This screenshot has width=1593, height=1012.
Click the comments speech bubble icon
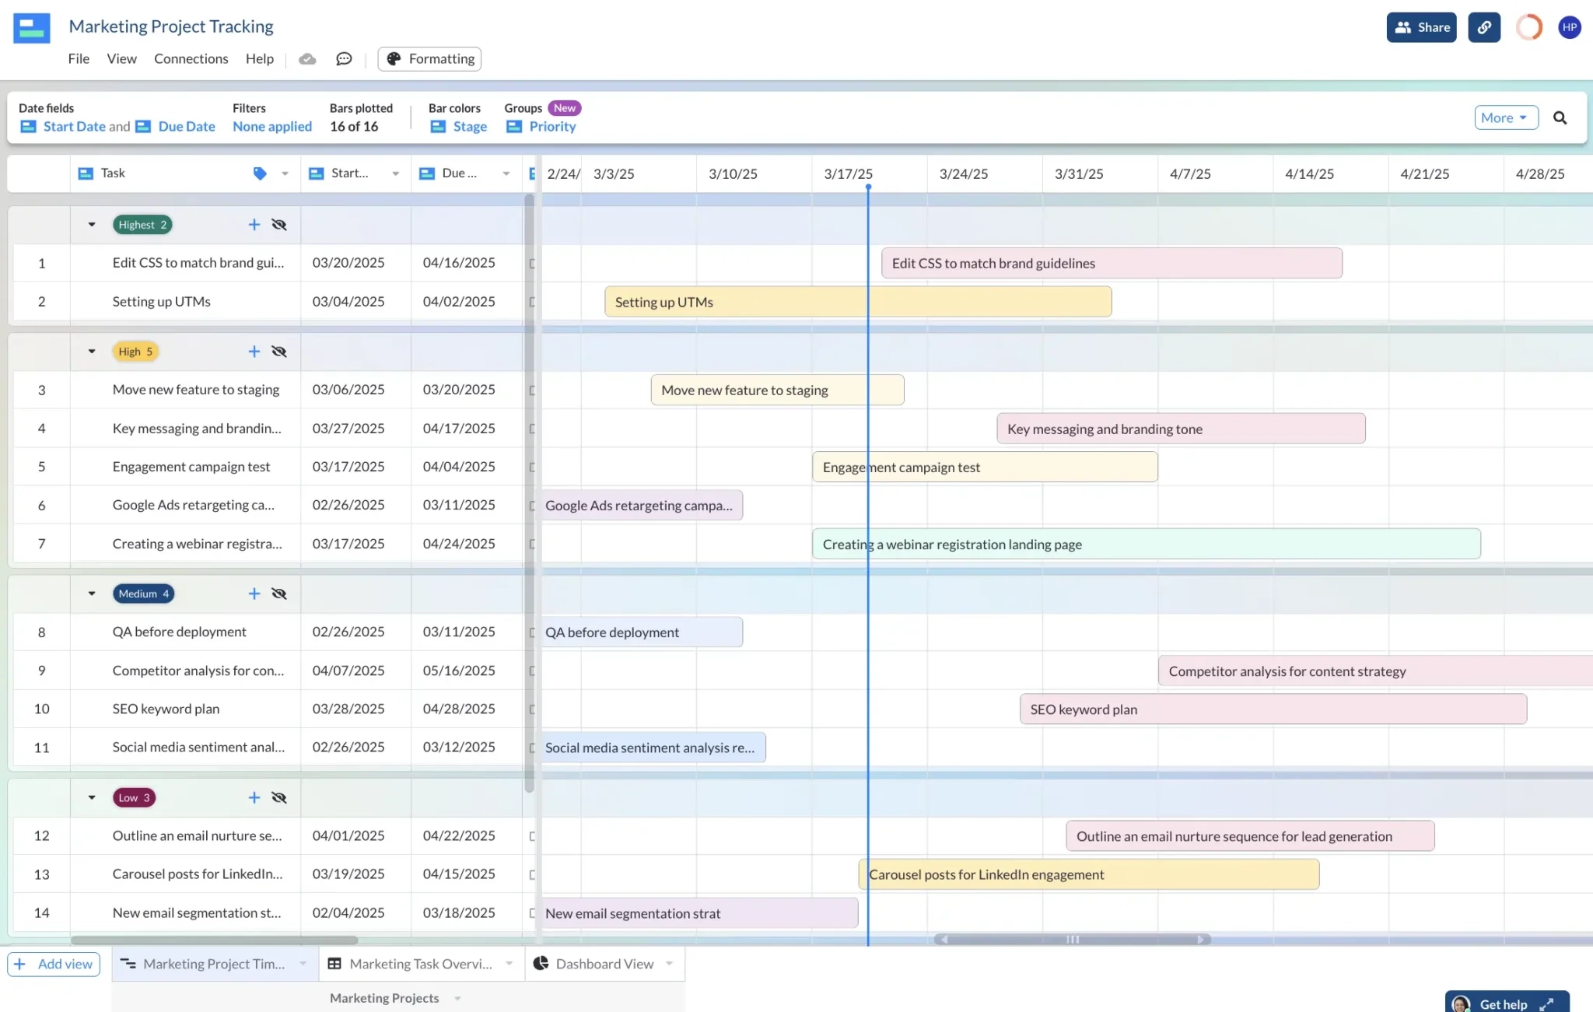[344, 59]
